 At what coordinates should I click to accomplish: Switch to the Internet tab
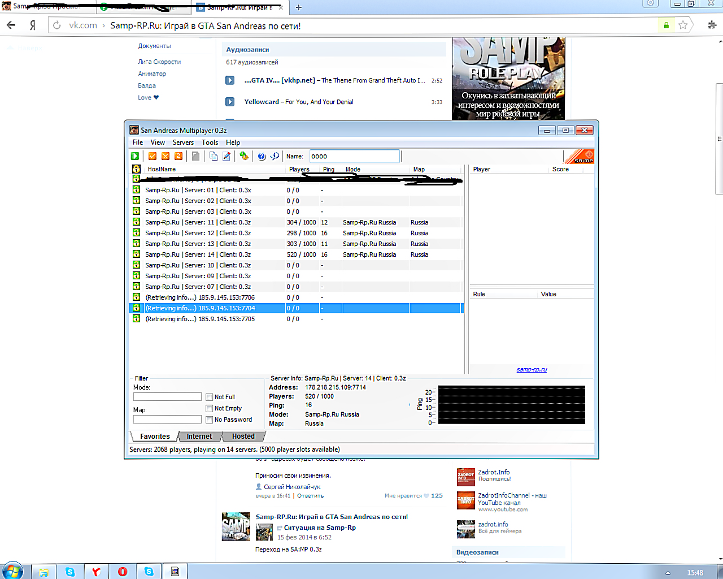pyautogui.click(x=199, y=437)
